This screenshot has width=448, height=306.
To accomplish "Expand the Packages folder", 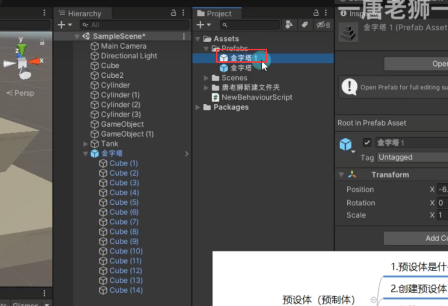I will click(x=198, y=107).
